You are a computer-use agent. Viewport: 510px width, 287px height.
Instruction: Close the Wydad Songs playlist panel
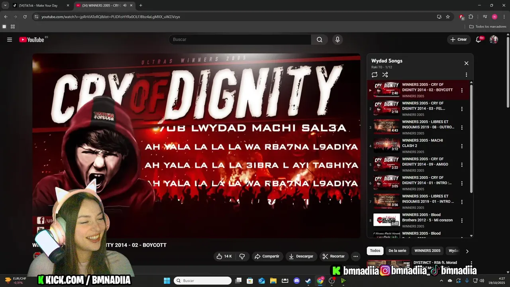pos(466,63)
